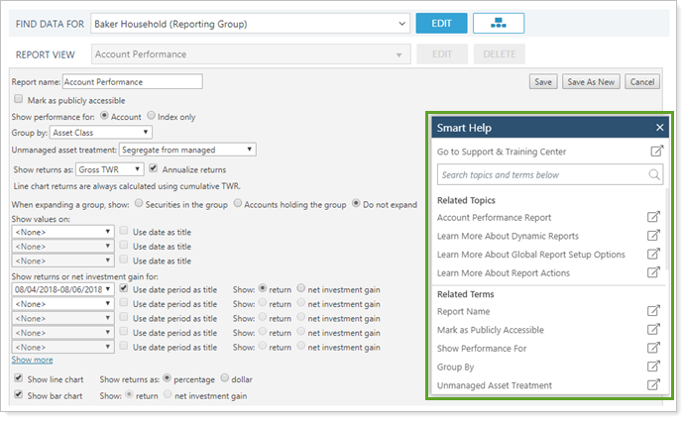Click the search magnifier icon in Smart Help
Screen dimensions: 686x421
655,175
